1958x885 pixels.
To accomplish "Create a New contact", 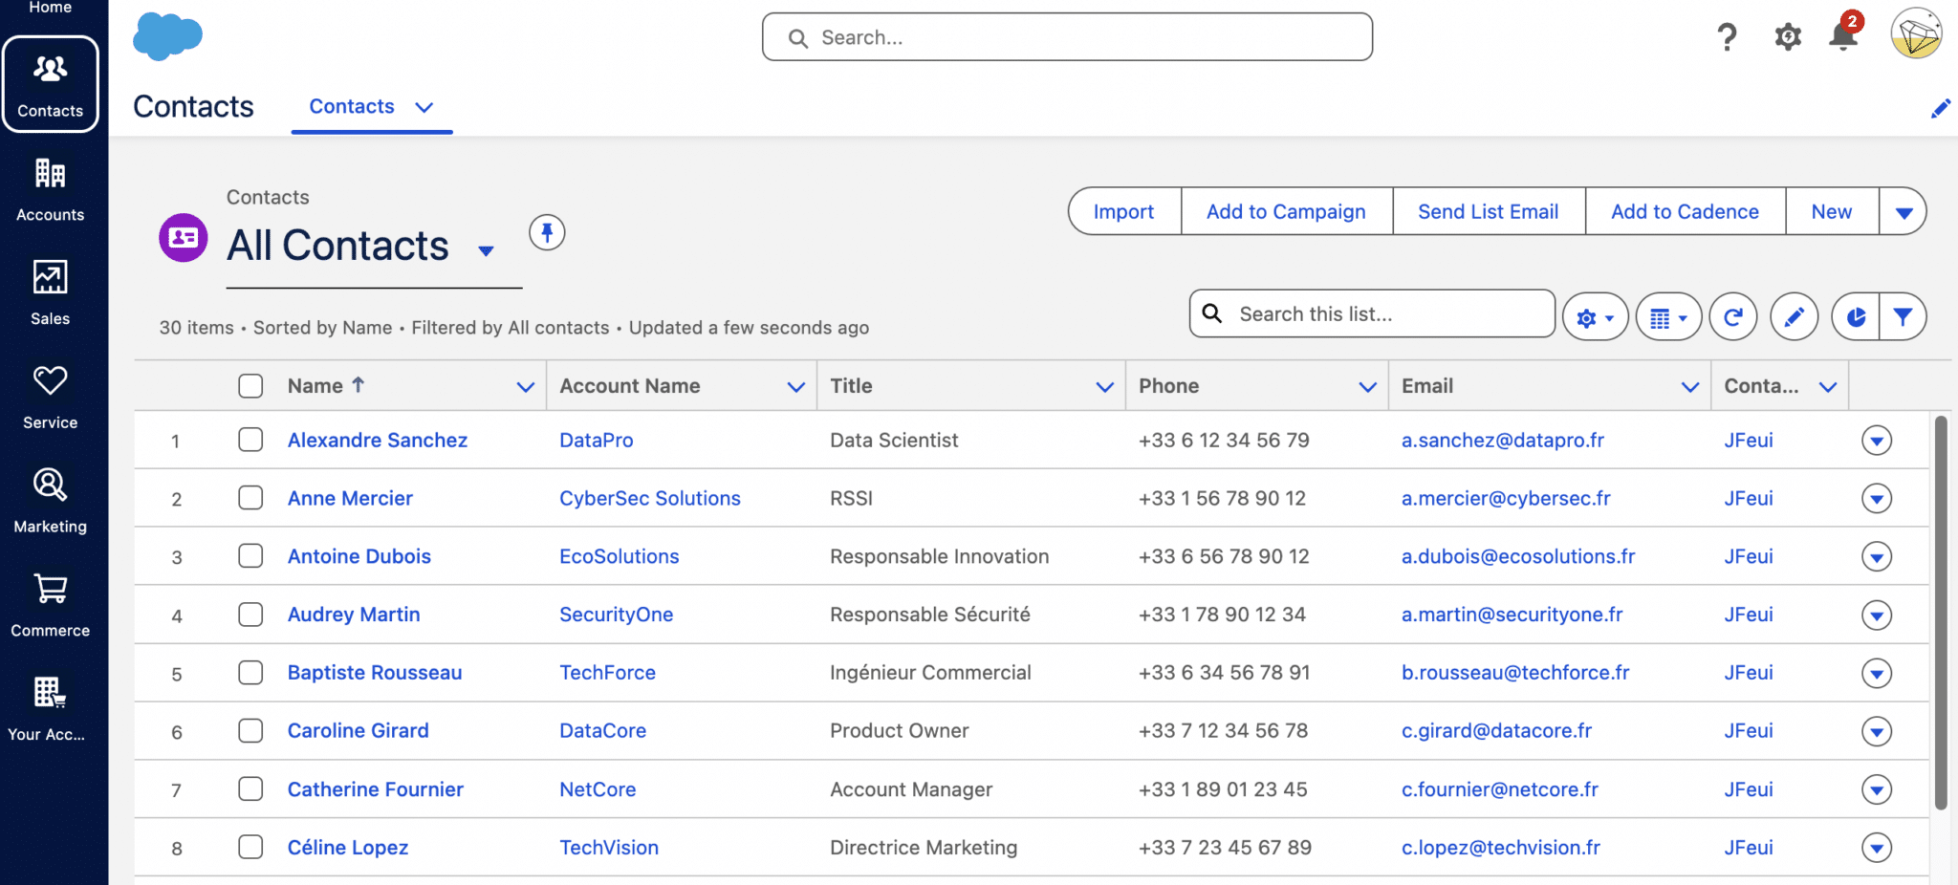I will pos(1831,211).
